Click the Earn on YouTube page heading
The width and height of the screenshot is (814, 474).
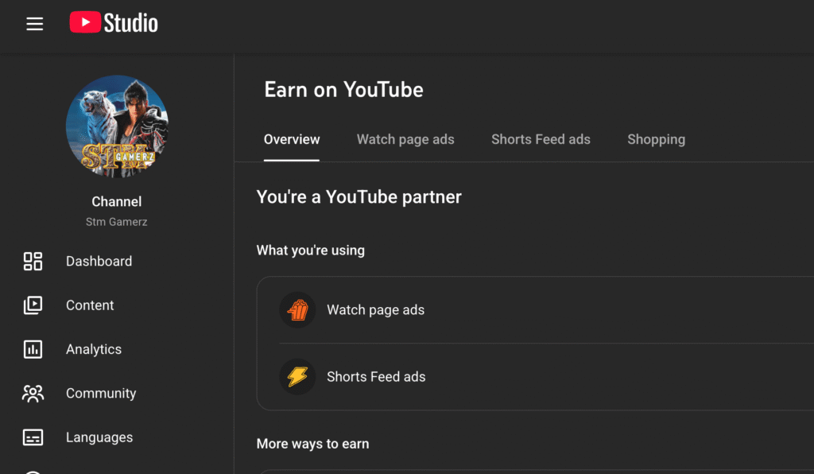[x=343, y=90]
